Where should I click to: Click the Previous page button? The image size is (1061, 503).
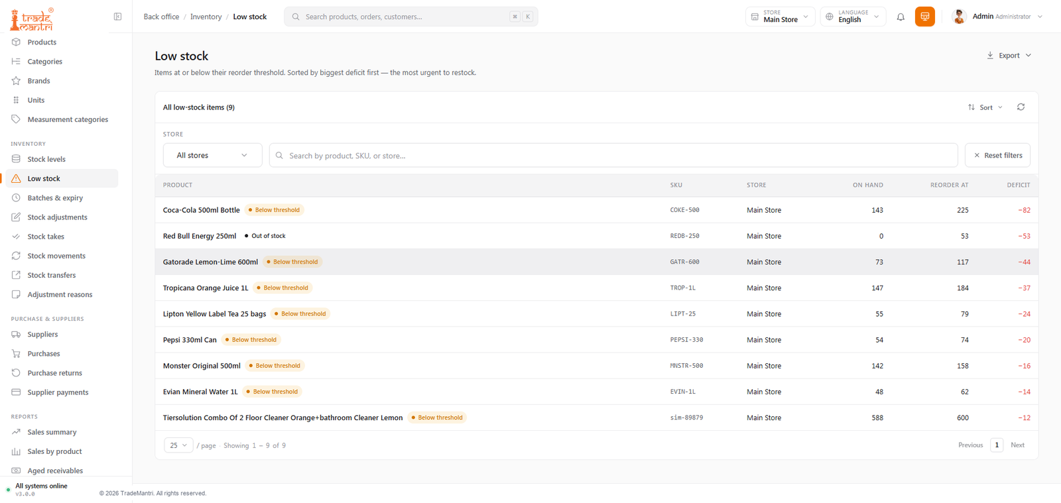[x=970, y=445]
